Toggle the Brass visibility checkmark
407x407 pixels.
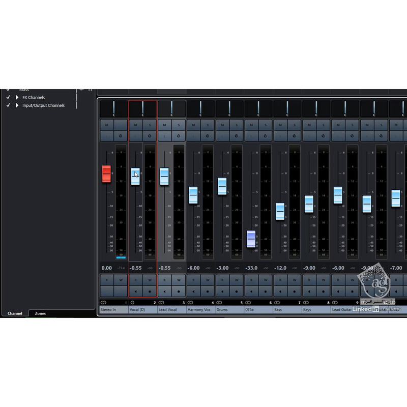(8, 90)
